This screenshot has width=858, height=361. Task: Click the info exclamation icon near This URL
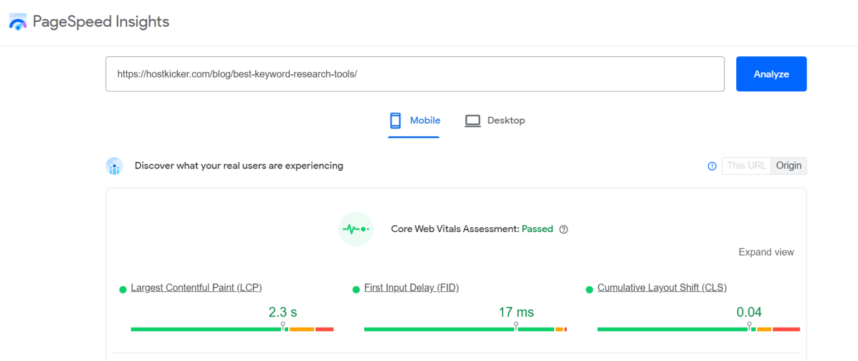pyautogui.click(x=712, y=166)
